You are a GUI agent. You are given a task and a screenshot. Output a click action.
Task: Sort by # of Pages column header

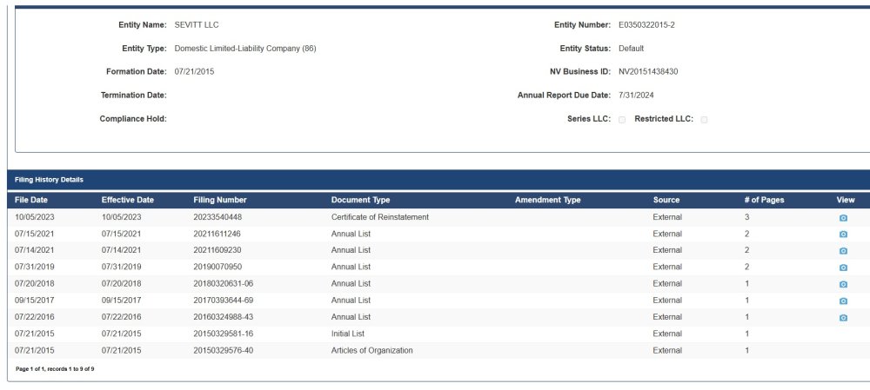[764, 200]
